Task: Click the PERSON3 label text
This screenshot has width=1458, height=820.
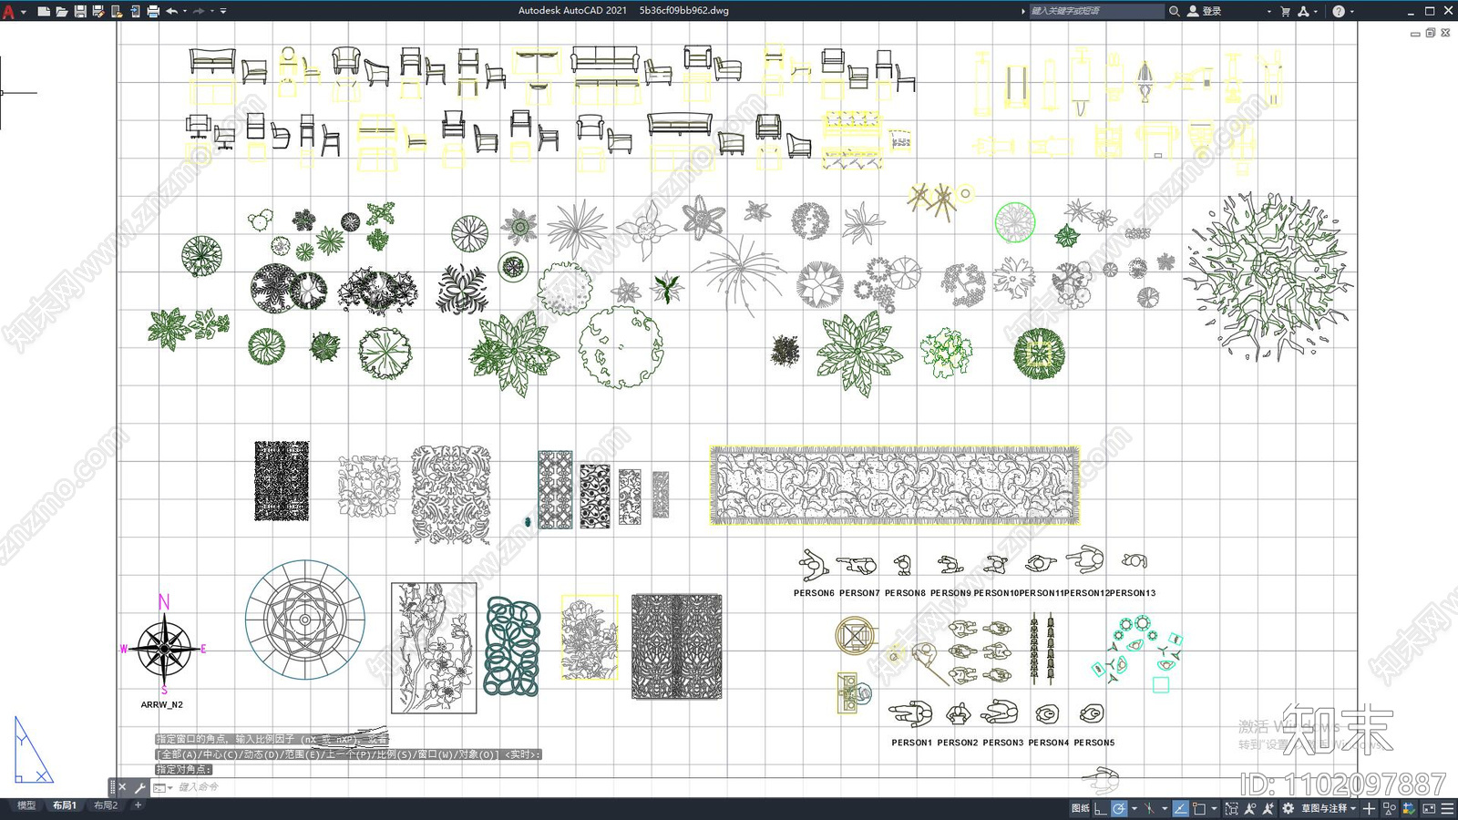Action: coord(1003,743)
